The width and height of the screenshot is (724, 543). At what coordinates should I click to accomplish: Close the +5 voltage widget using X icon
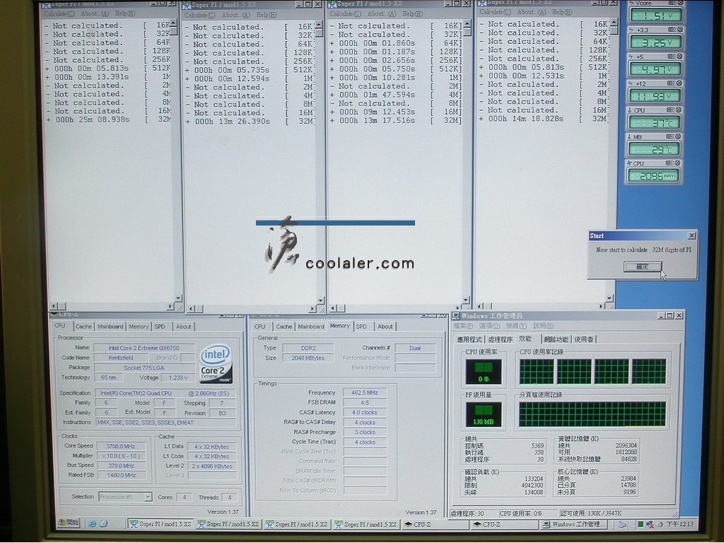679,57
